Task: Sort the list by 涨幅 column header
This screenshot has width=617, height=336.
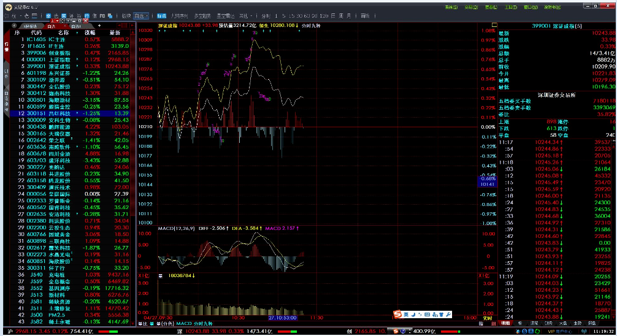Action: 90,32
